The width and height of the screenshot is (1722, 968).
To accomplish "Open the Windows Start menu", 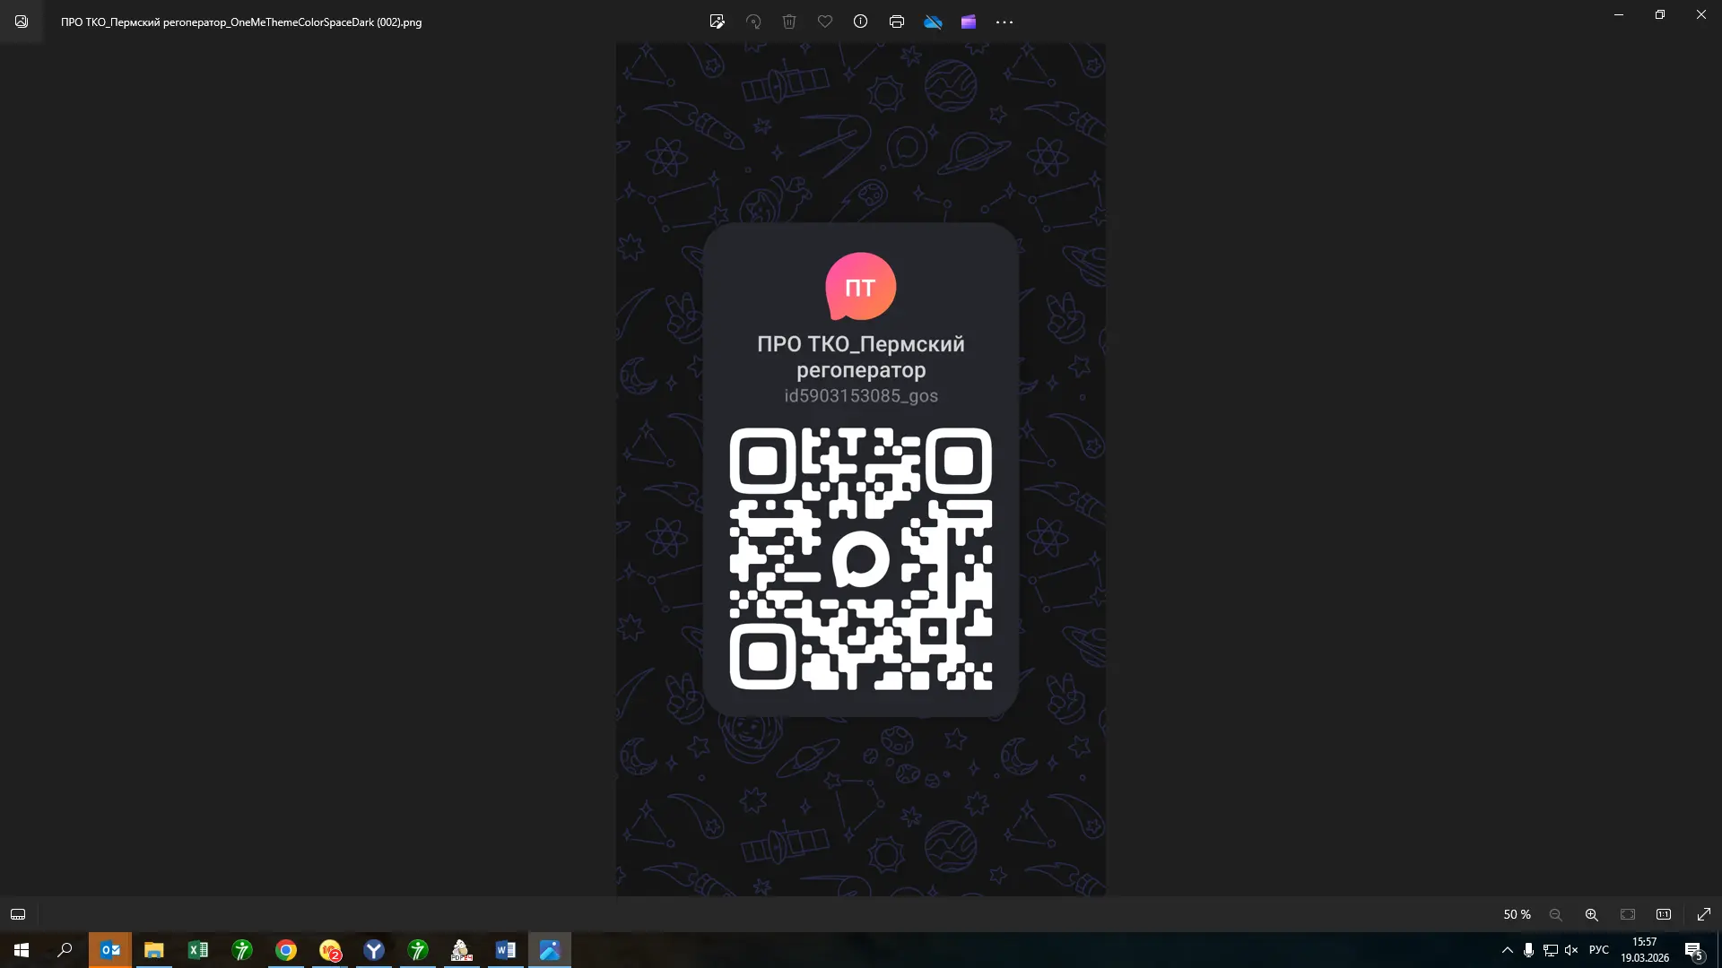I will [22, 950].
